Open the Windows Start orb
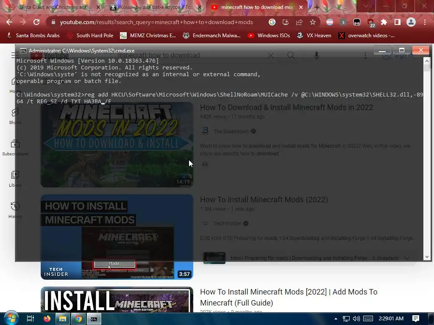The height and width of the screenshot is (325, 434). pos(11,319)
